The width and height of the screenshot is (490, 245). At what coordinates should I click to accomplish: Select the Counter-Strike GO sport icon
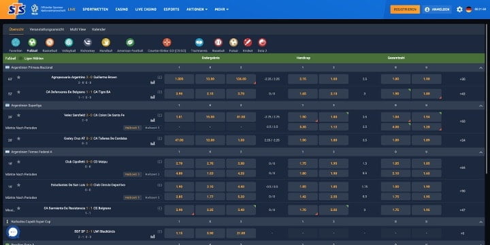(x=167, y=42)
